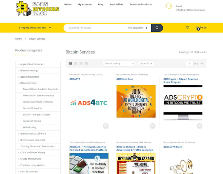This screenshot has width=223, height=174.
Task: Open Web Hosting subcategory
Action: pos(29,127)
